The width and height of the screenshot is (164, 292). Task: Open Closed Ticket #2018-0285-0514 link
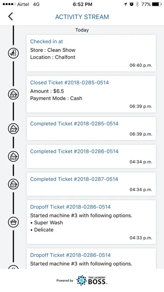click(69, 83)
